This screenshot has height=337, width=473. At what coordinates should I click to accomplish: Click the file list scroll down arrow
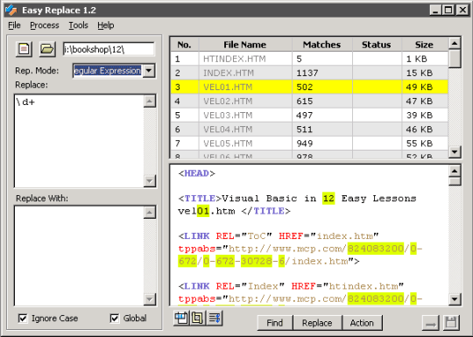tap(455, 151)
